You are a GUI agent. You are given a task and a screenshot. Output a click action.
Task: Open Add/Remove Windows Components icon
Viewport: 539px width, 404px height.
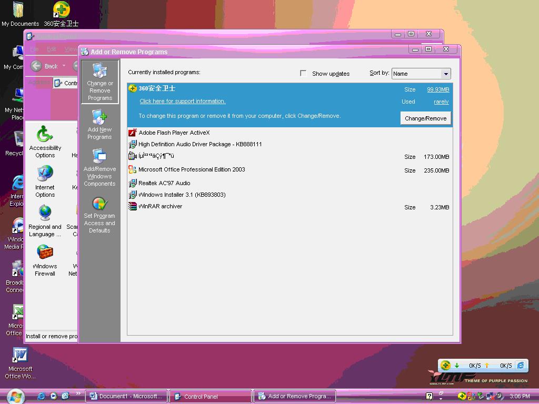(x=99, y=168)
